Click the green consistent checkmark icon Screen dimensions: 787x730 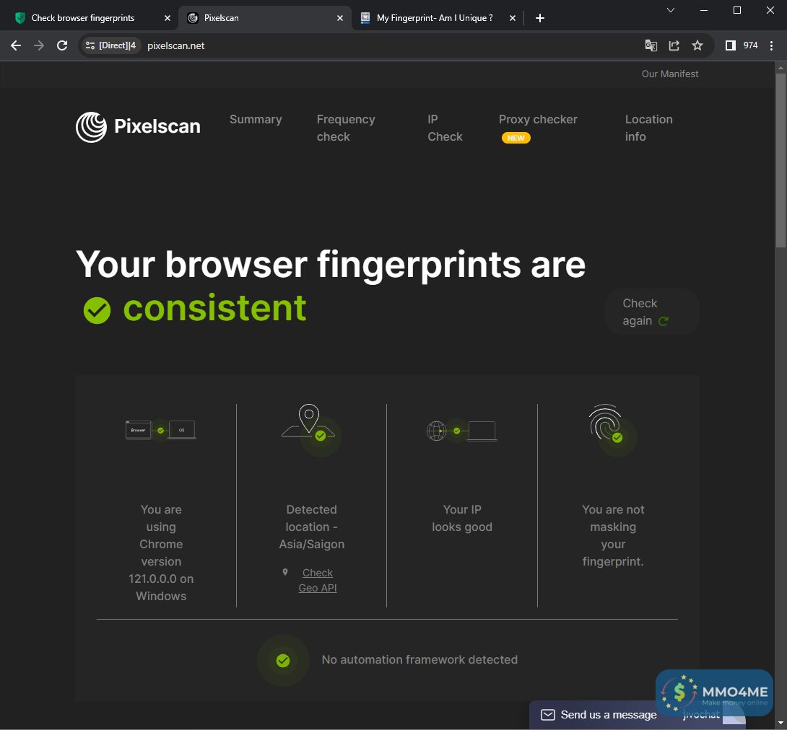97,310
